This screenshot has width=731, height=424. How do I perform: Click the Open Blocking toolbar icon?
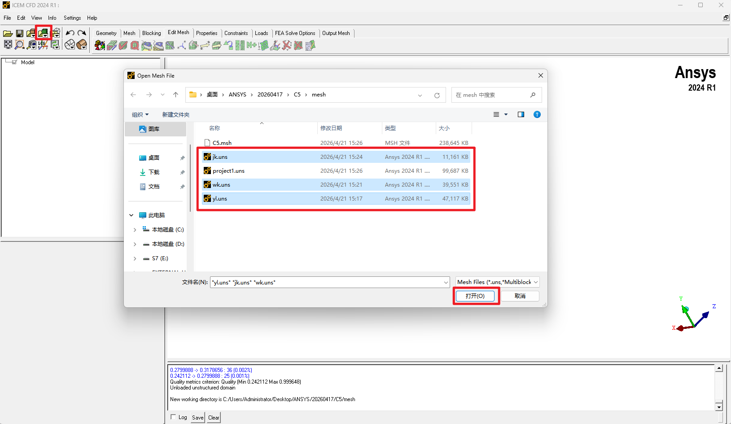click(56, 33)
